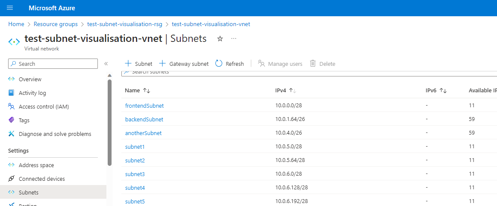497x206 pixels.
Task: Sort by IPv4 column arrows
Action: click(x=293, y=91)
